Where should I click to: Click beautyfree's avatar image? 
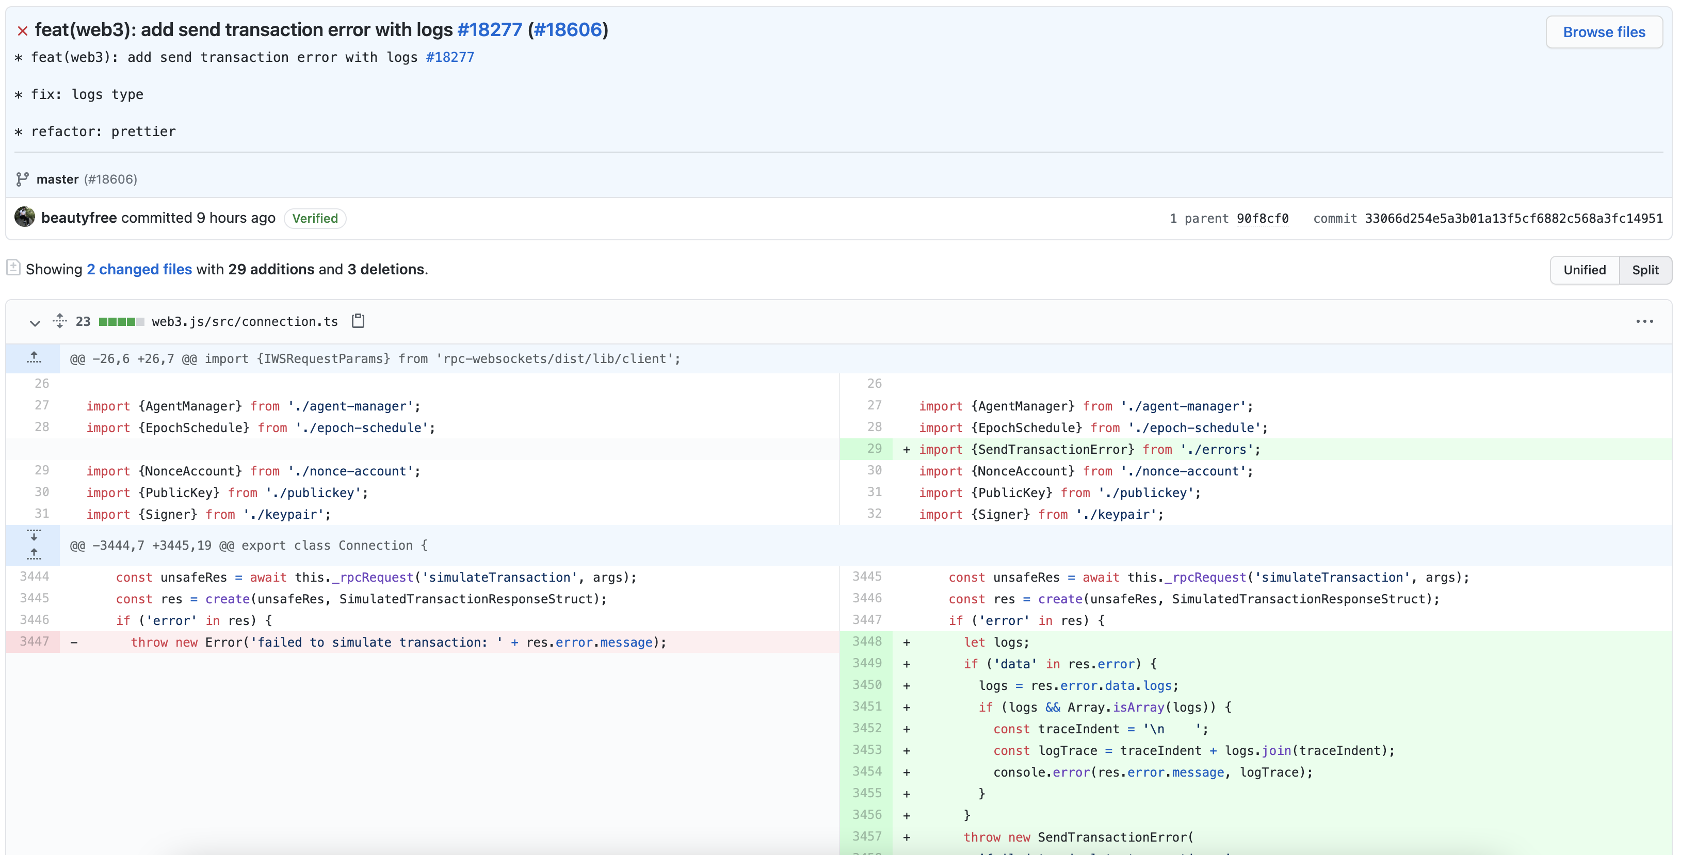coord(25,217)
